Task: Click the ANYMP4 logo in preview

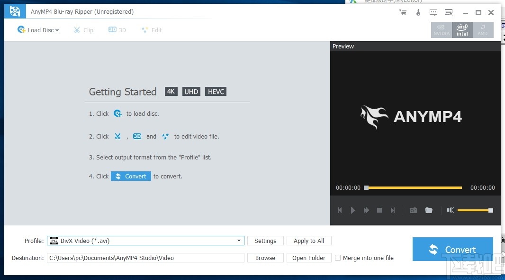Action: pos(411,117)
